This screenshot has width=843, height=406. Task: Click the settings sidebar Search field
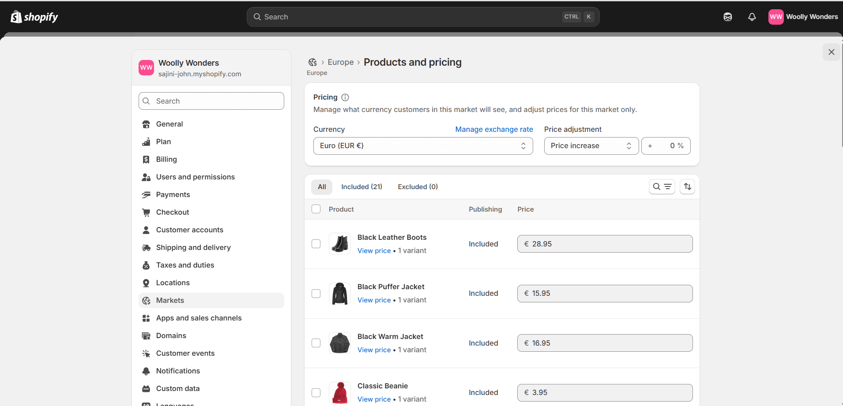[x=211, y=101]
